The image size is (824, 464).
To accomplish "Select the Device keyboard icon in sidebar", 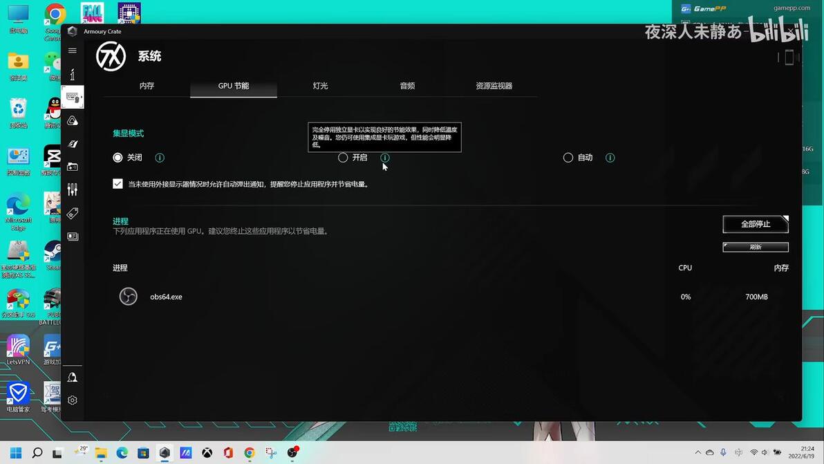I will pyautogui.click(x=73, y=98).
